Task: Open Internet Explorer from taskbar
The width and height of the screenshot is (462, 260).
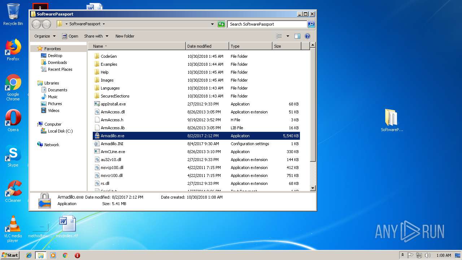Action: pyautogui.click(x=29, y=255)
